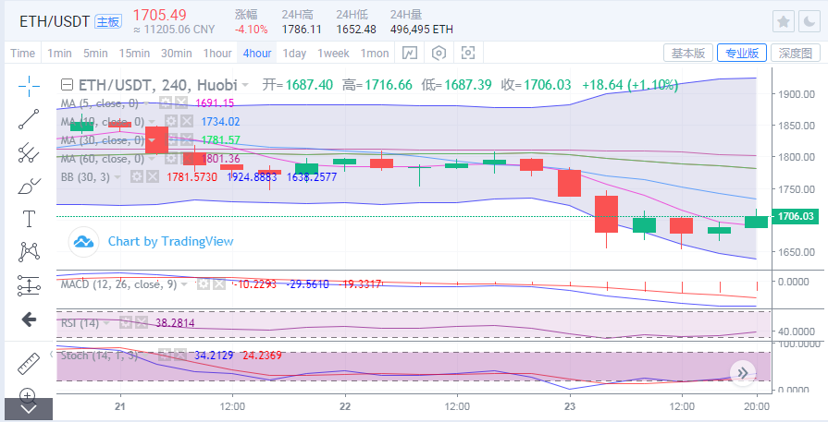Open settings for MA (60, close, 0)

[170, 159]
